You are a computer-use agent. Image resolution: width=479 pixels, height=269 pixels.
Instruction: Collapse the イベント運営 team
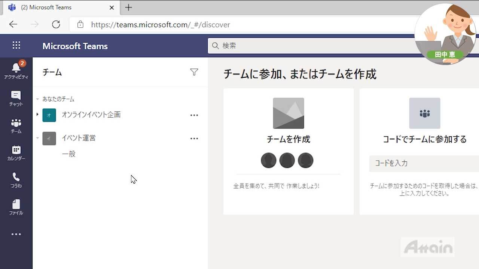(37, 138)
